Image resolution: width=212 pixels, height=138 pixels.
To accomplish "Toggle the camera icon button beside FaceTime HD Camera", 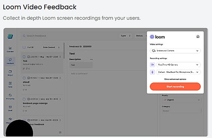I will point(152,65).
